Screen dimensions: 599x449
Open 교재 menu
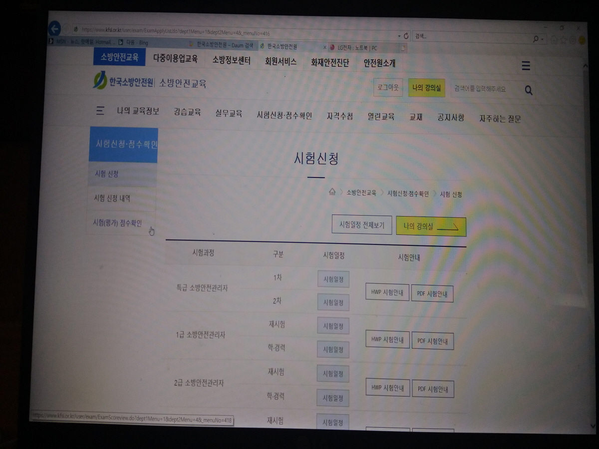pyautogui.click(x=416, y=117)
